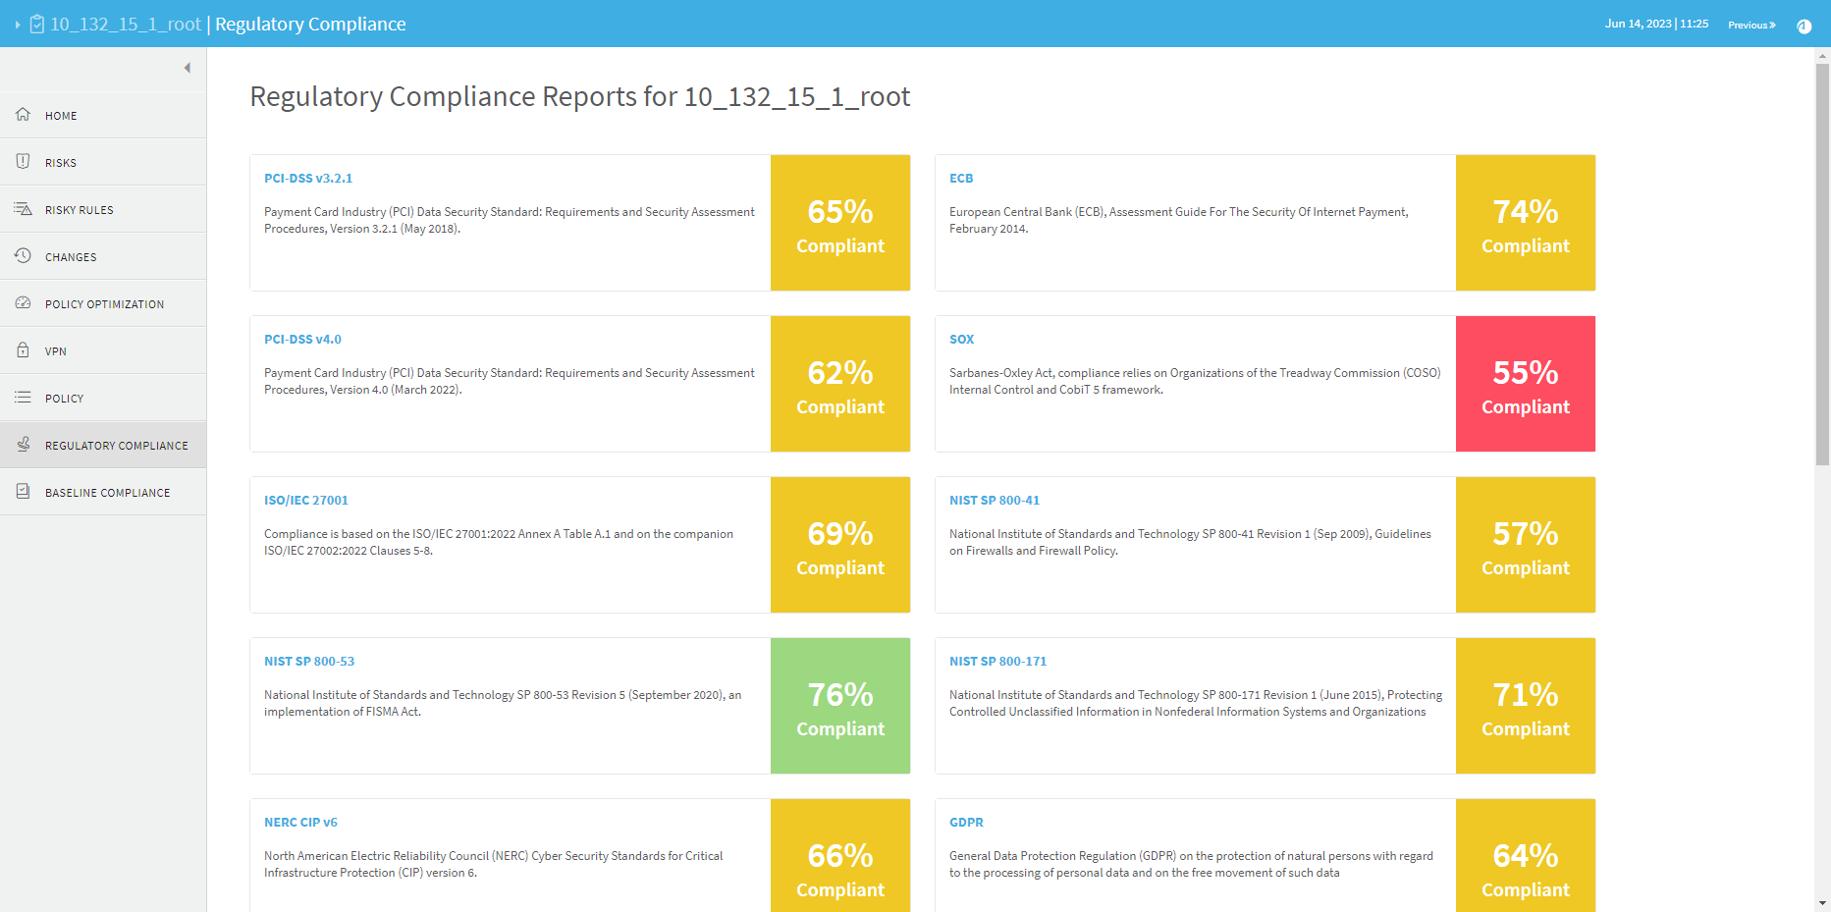Expand the device tree arrow in header
1831x912 pixels.
coord(18,25)
